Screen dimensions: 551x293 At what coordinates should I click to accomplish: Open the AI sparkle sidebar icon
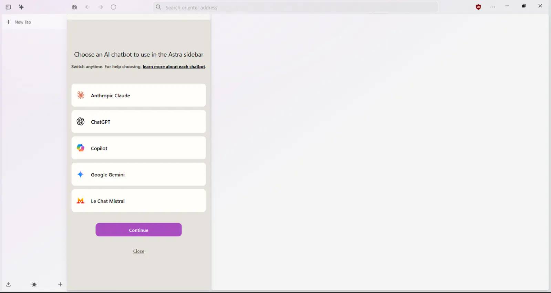(21, 7)
